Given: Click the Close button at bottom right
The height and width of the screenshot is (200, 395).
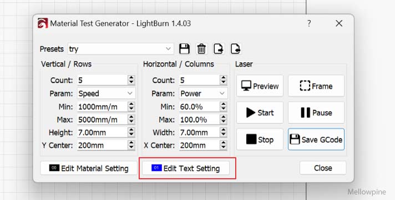Looking at the screenshot, I should (x=323, y=168).
